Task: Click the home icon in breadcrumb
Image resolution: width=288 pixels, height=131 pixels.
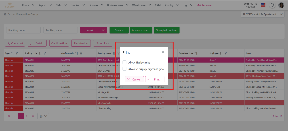Action: [5, 14]
